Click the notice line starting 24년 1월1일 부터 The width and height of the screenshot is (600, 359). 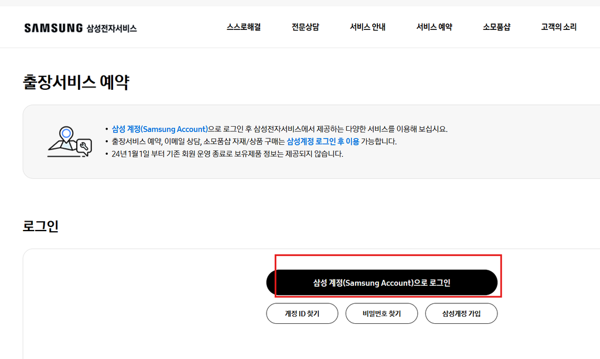click(x=227, y=154)
